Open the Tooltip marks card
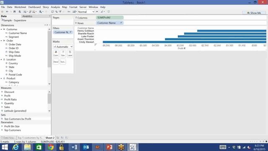 (63, 62)
